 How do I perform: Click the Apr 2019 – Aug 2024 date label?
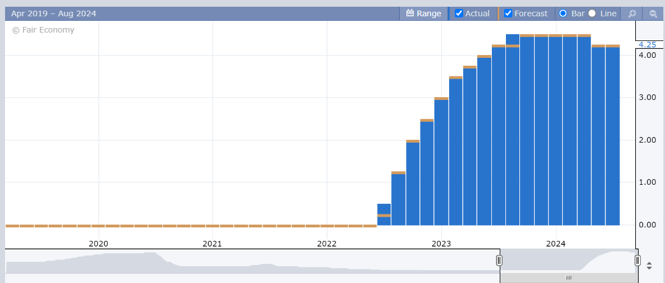(46, 13)
